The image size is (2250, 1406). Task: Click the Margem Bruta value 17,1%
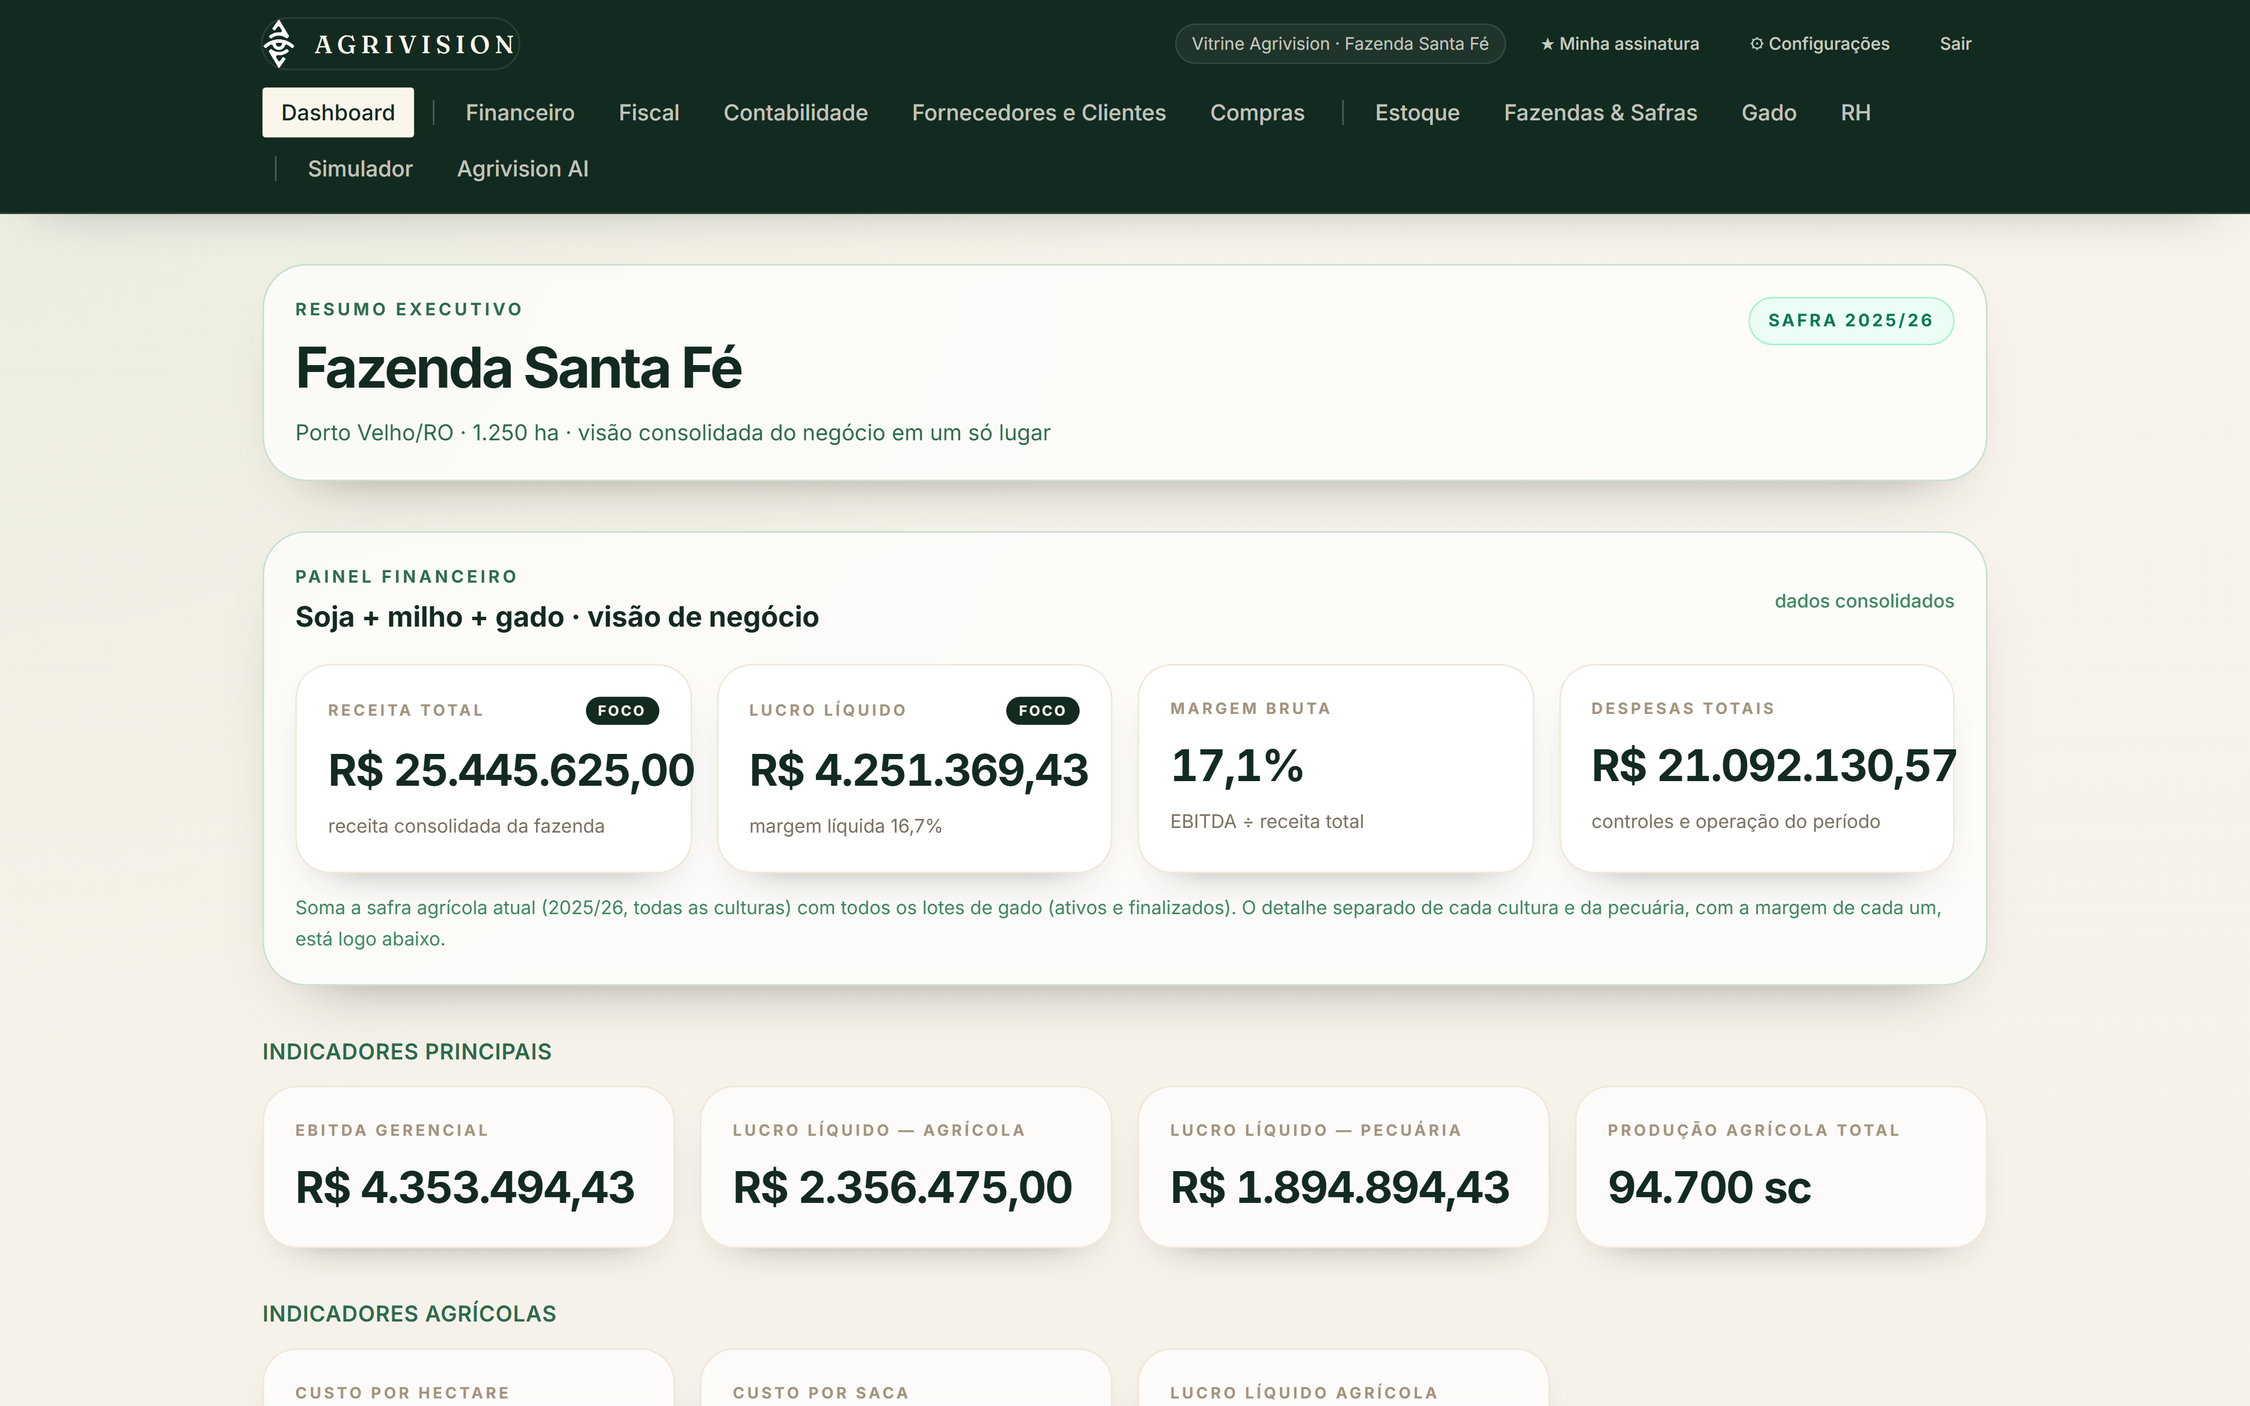coord(1237,765)
